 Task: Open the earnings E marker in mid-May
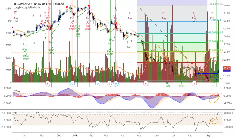coord(146,83)
